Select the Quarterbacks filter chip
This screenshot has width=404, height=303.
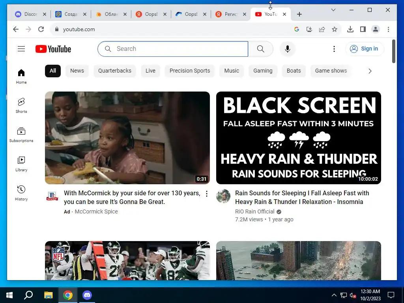coord(115,71)
